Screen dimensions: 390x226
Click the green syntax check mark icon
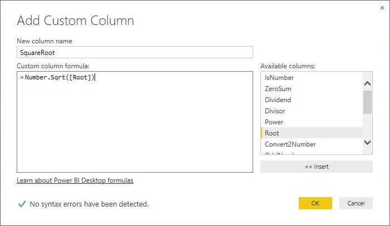pos(22,204)
